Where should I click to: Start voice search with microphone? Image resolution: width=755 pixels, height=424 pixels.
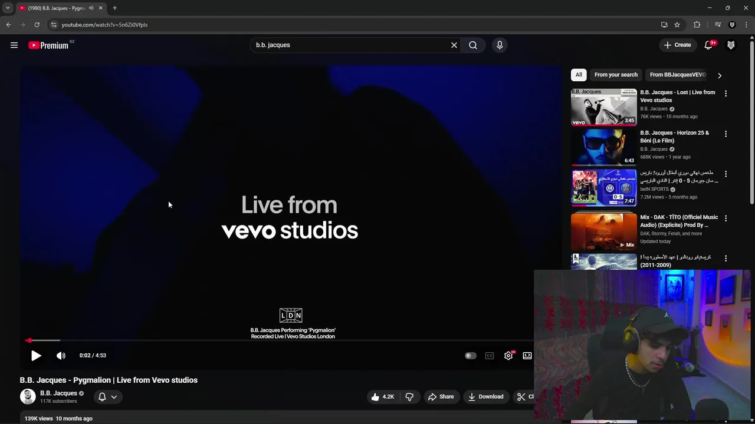point(500,45)
